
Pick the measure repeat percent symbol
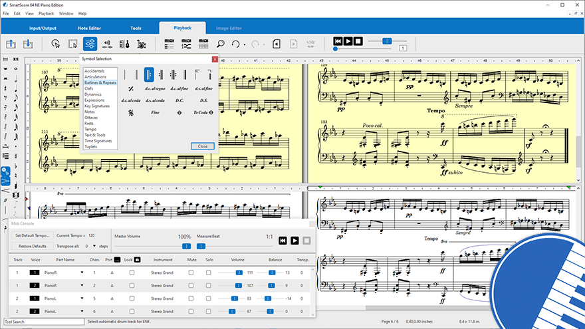[130, 89]
